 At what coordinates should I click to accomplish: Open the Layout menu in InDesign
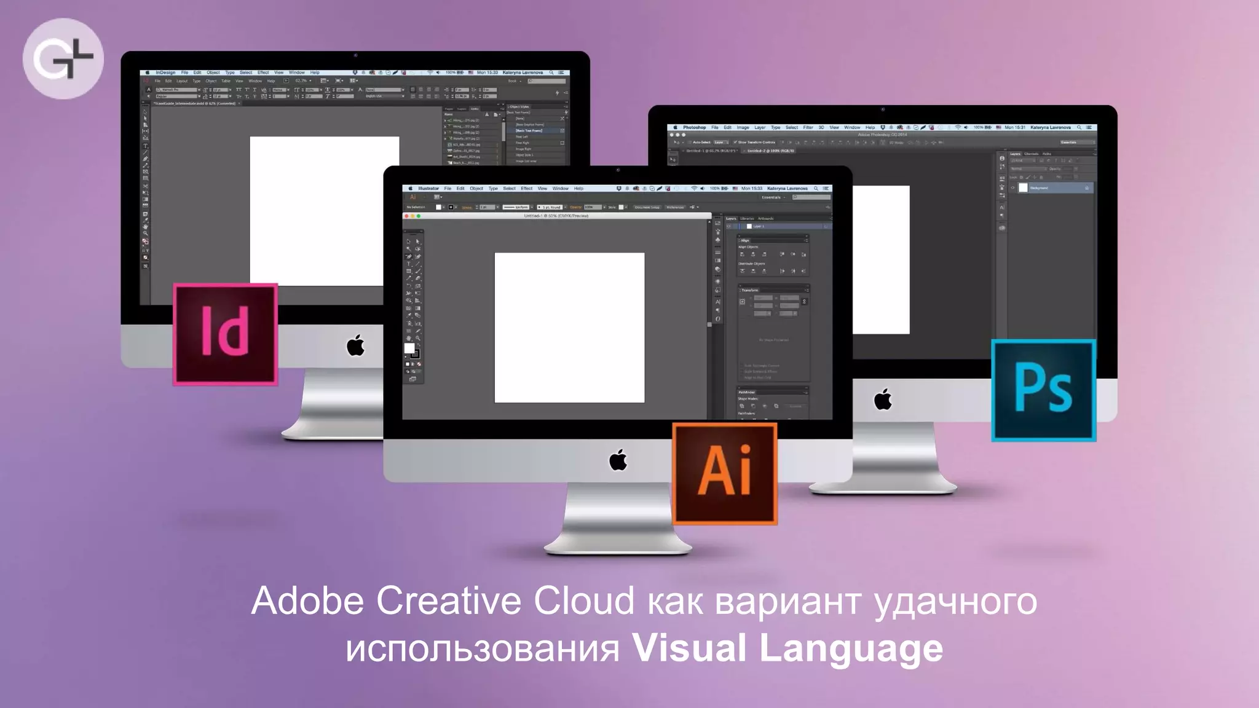[182, 81]
